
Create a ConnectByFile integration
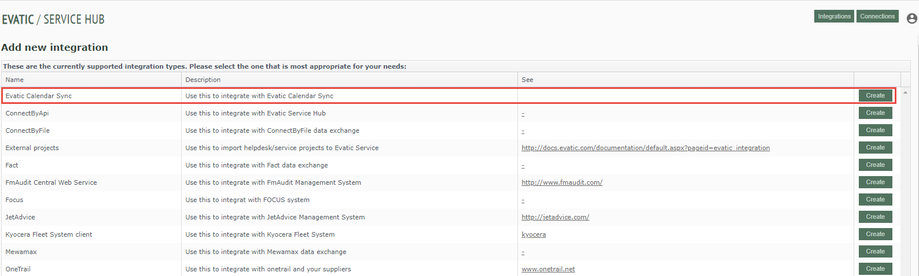(x=875, y=130)
